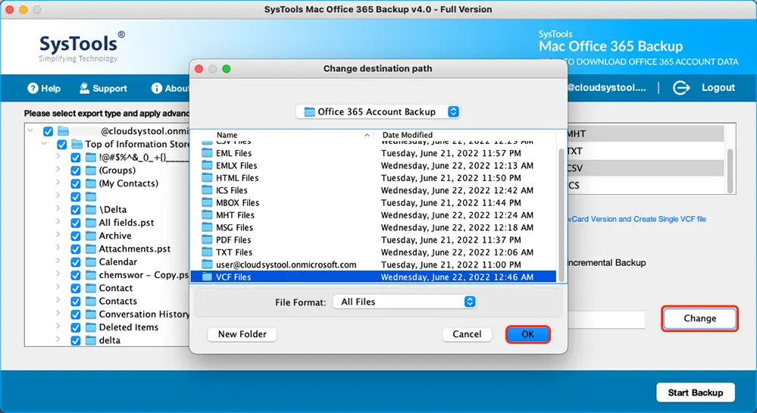Image resolution: width=757 pixels, height=413 pixels.
Task: Uncheck the (Groups) checkbox
Action: (75, 171)
